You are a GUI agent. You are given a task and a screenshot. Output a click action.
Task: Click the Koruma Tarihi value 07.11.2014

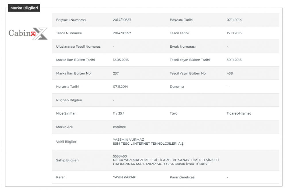pyautogui.click(x=121, y=87)
